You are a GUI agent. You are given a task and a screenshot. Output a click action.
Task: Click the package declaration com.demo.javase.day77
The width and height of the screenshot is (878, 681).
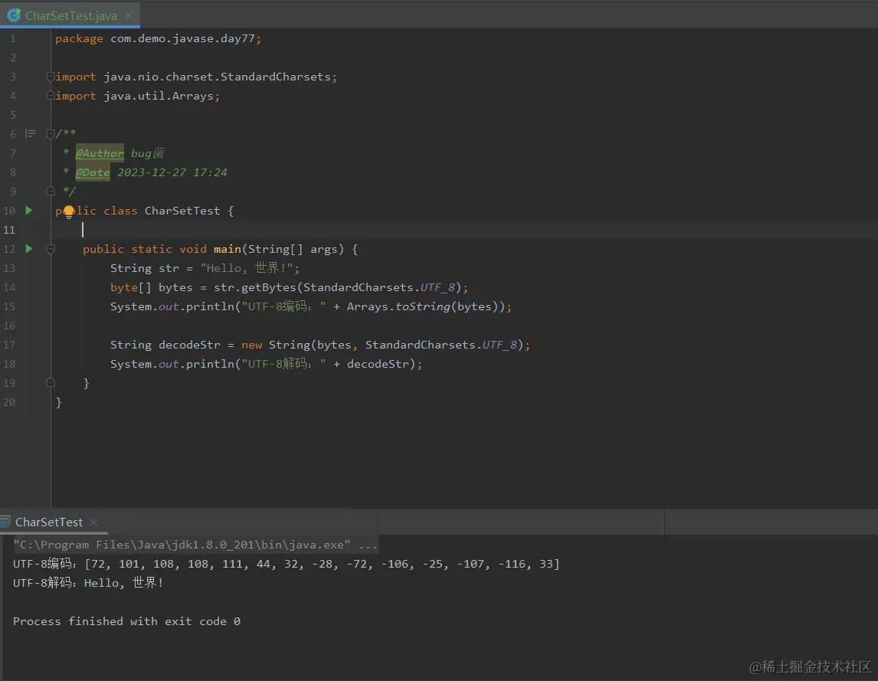(182, 38)
